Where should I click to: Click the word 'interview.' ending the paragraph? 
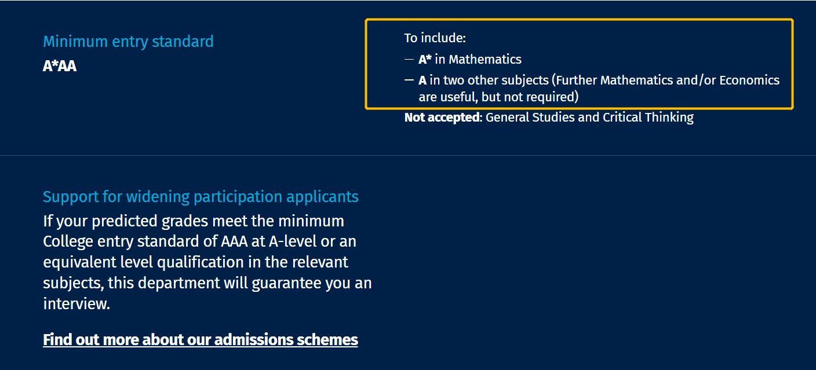coord(76,303)
